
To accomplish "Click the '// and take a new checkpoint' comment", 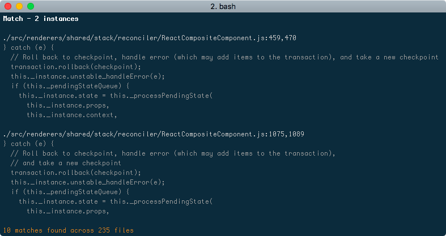I will [66, 163].
